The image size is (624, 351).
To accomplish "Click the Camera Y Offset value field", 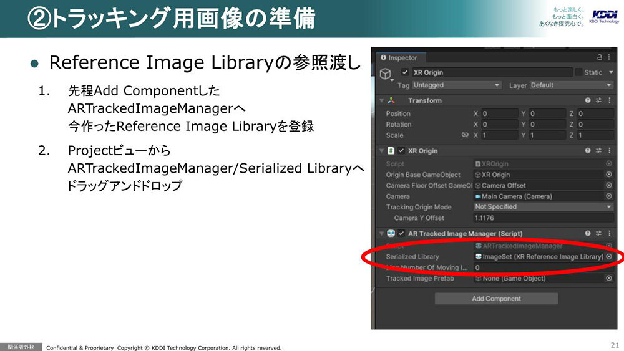I will click(x=543, y=218).
